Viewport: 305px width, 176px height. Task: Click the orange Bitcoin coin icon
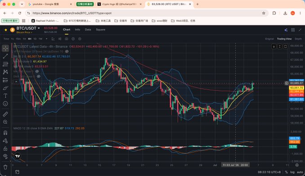(12, 30)
